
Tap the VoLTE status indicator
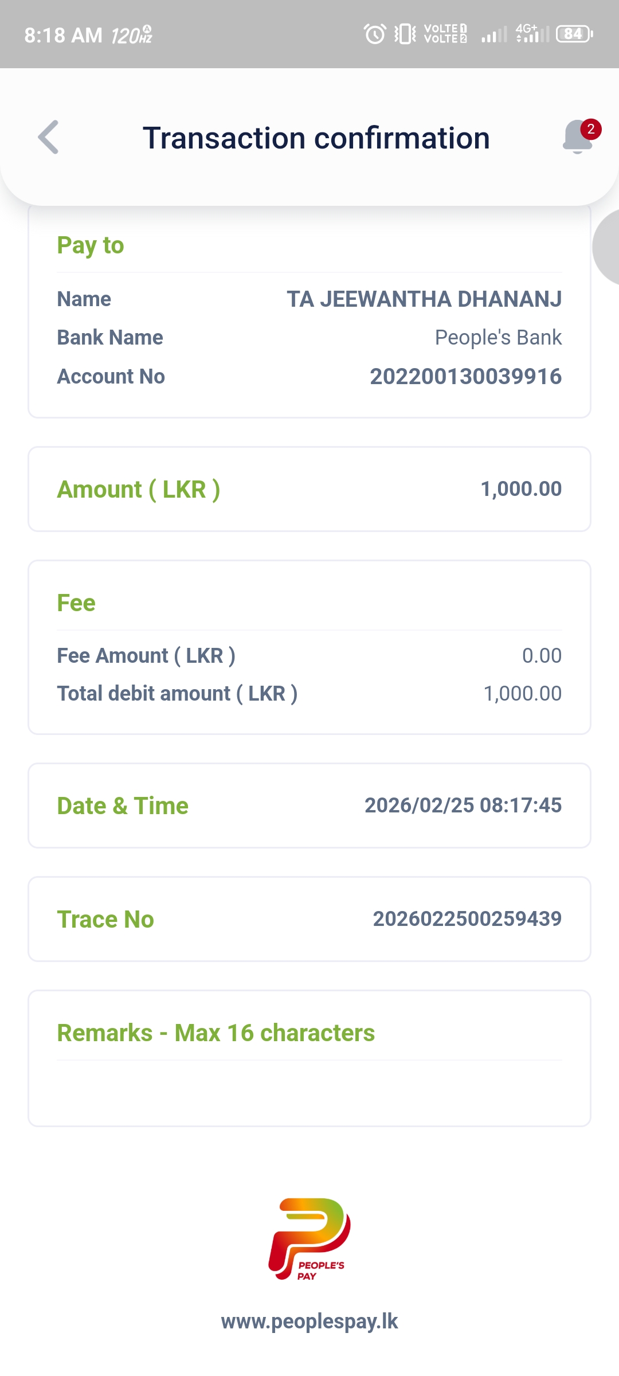[x=445, y=34]
